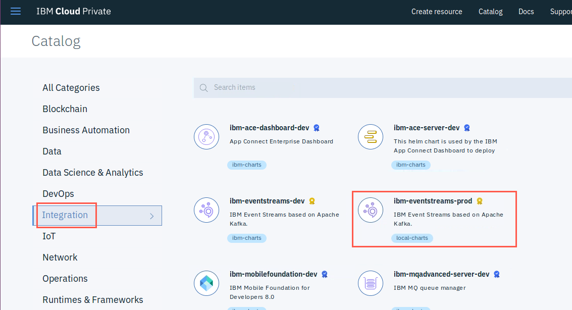The width and height of the screenshot is (572, 310).
Task: Open Support from the top navigation
Action: [561, 12]
